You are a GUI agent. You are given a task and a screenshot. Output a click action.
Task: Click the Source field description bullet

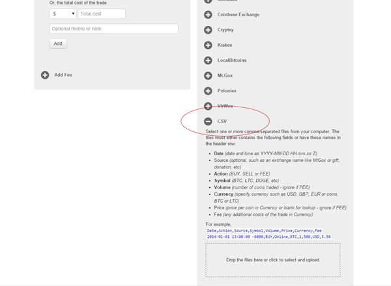tap(277, 164)
